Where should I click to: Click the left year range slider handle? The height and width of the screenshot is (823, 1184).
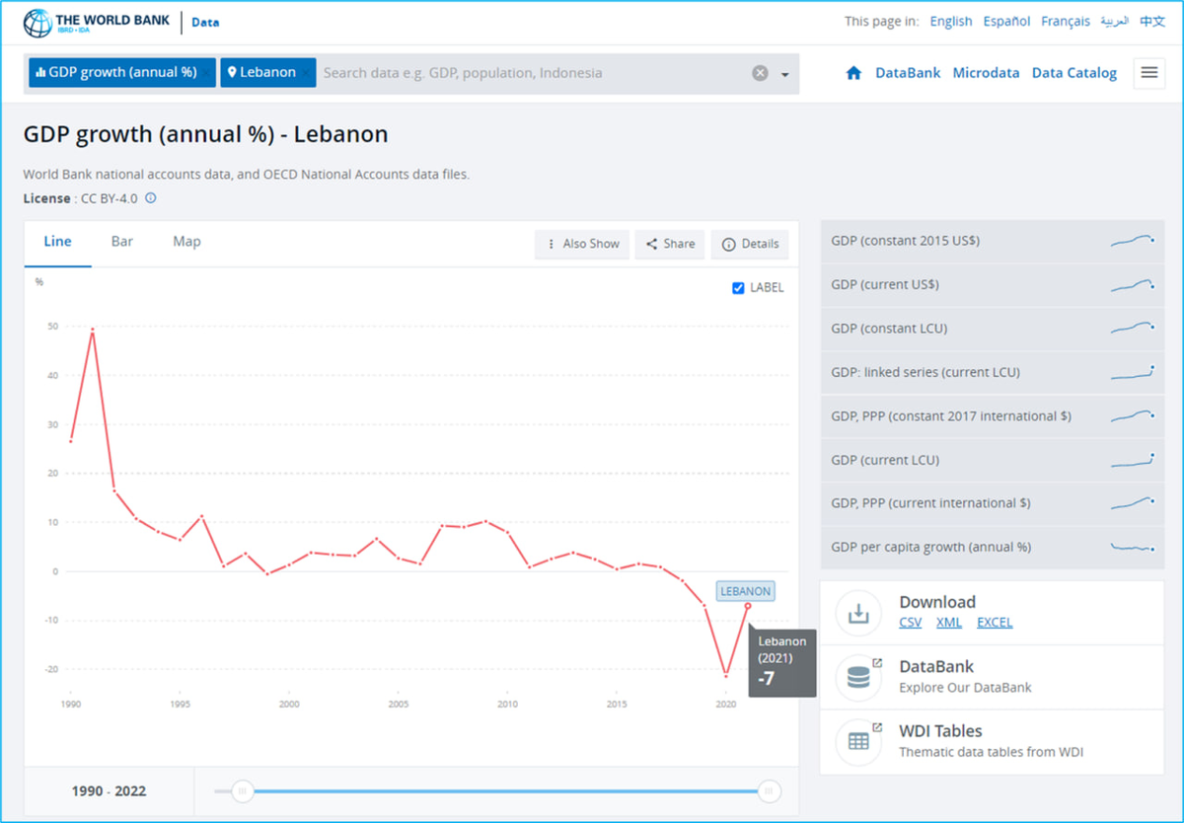pyautogui.click(x=243, y=791)
